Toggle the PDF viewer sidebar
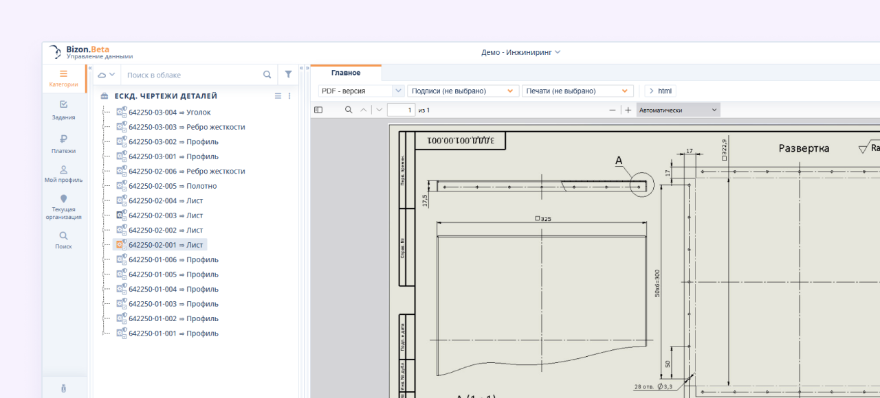This screenshot has width=880, height=398. click(318, 110)
